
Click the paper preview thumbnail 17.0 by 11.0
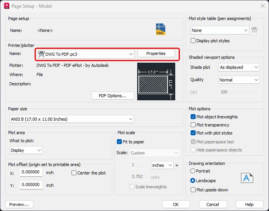coord(156,81)
